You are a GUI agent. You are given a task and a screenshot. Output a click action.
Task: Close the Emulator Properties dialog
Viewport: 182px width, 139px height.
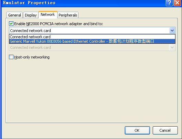(177, 2)
